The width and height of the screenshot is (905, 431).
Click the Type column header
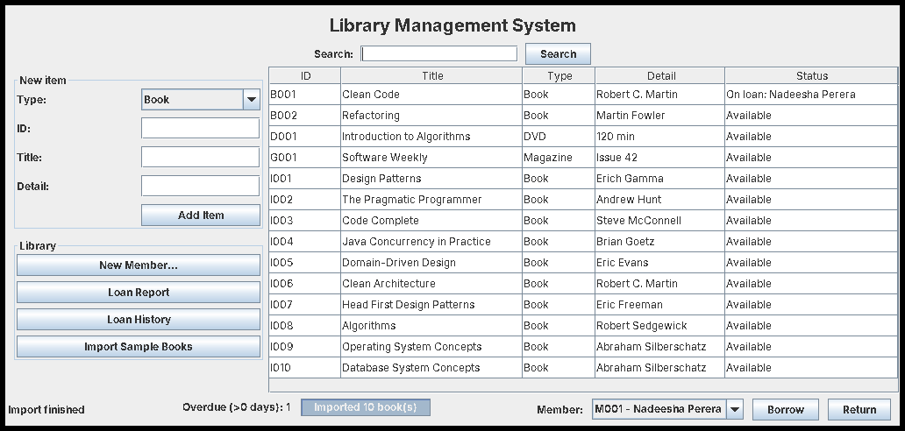click(559, 75)
